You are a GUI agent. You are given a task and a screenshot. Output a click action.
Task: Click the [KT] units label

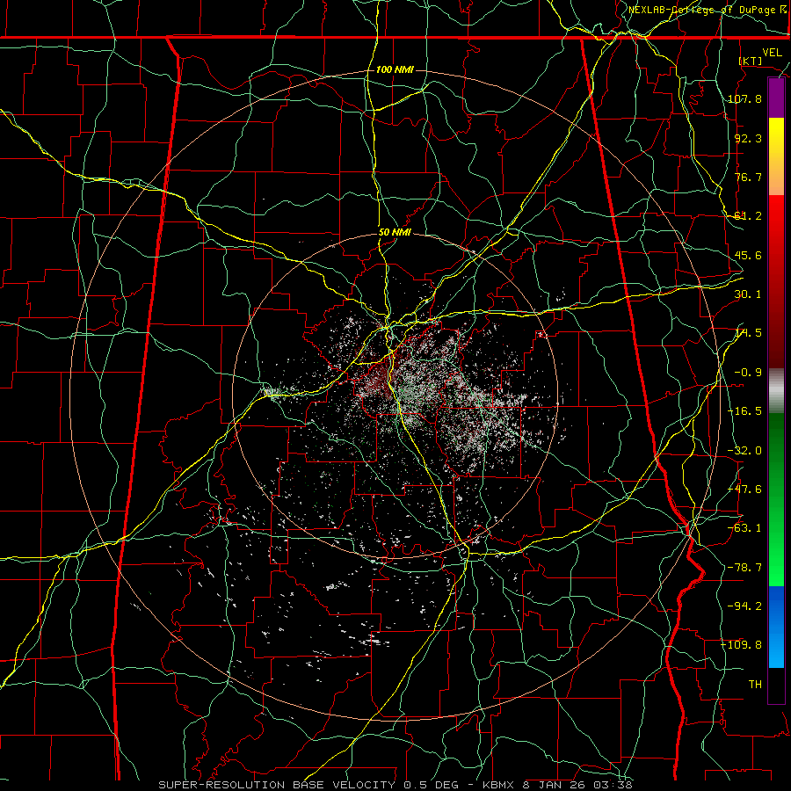(751, 61)
